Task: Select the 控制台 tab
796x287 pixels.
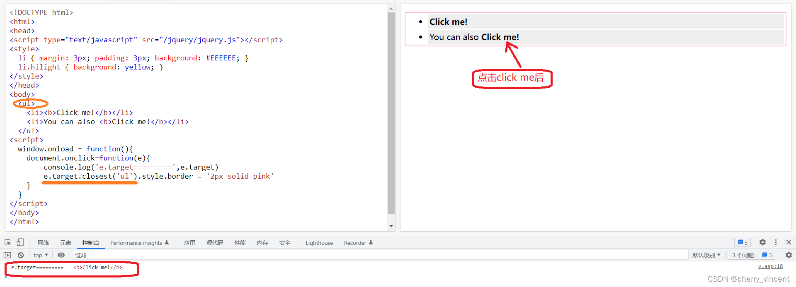Action: pos(90,243)
